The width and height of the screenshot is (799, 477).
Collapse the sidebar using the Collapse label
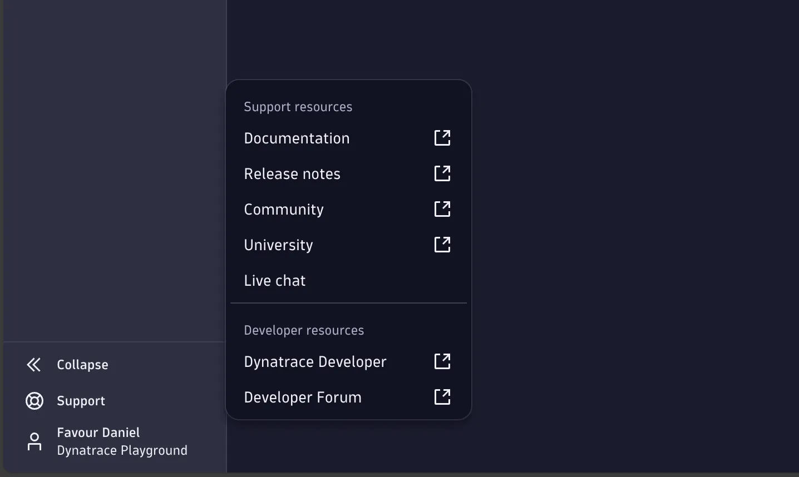click(82, 365)
